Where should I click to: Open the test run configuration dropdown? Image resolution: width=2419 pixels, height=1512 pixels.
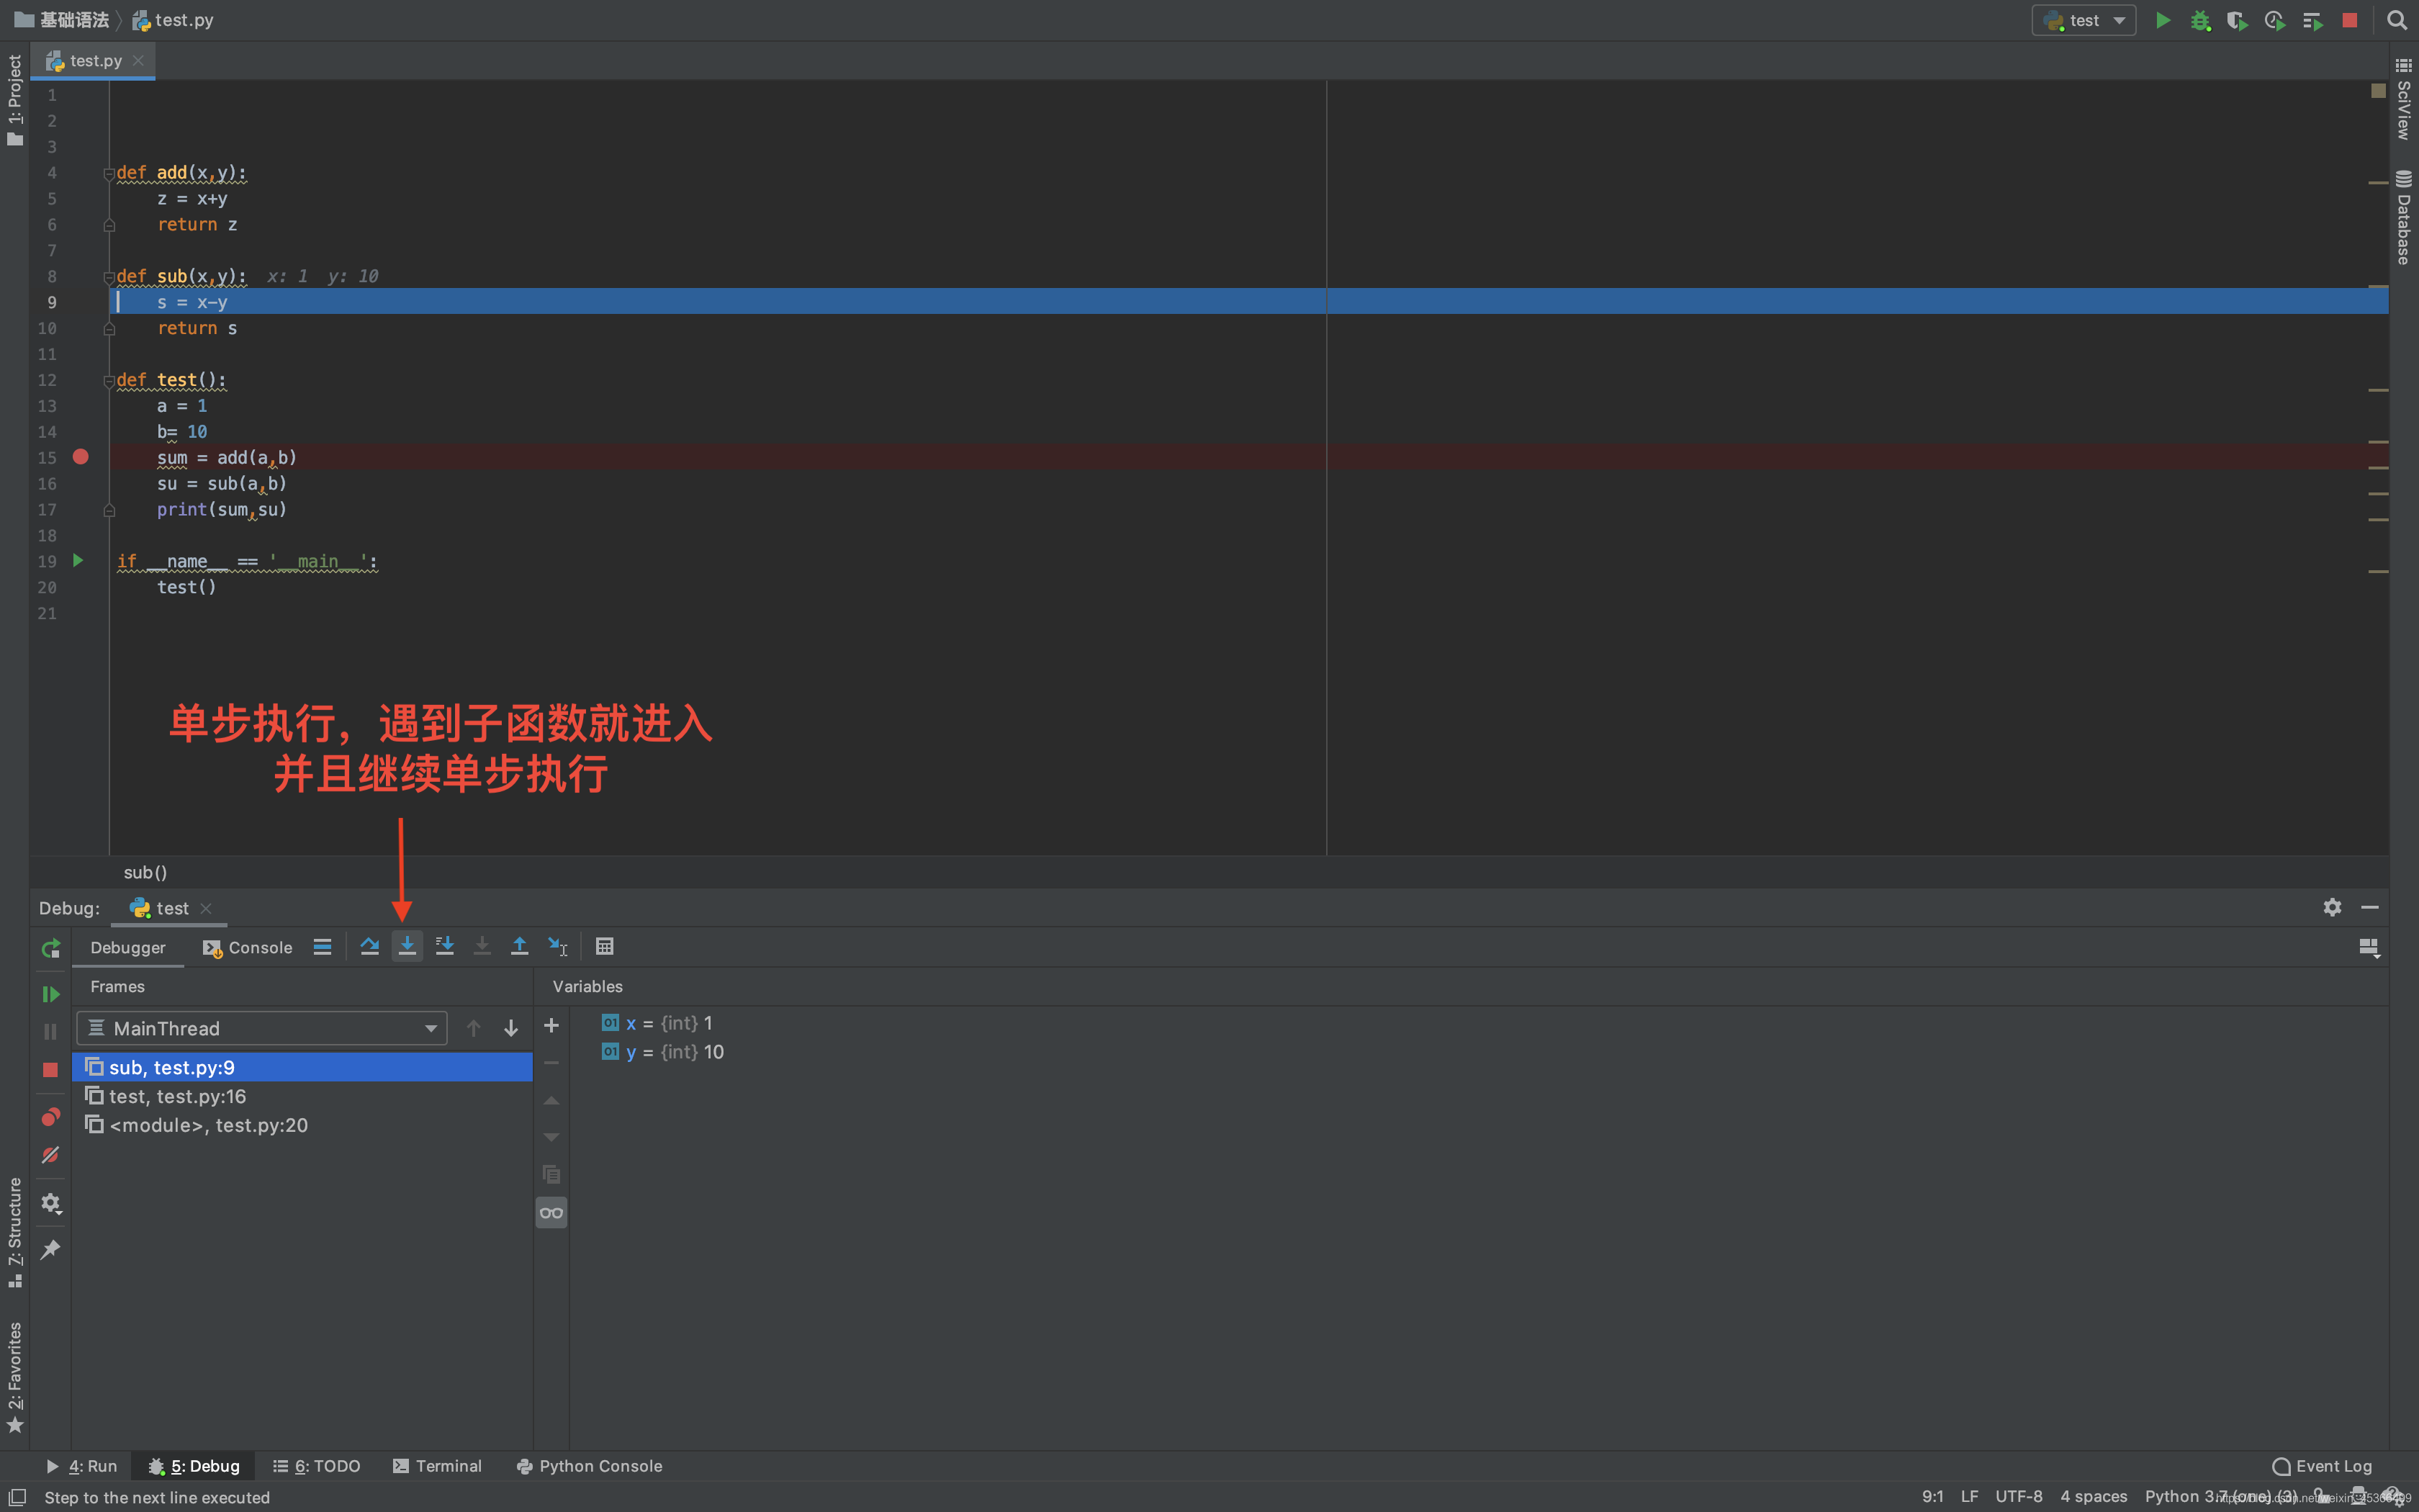coord(2084,20)
